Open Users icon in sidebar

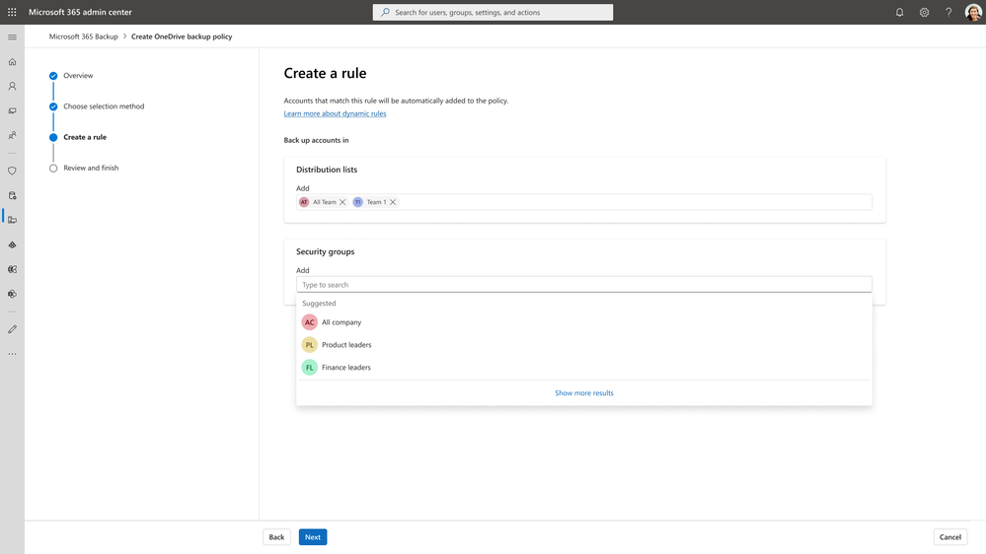[12, 86]
